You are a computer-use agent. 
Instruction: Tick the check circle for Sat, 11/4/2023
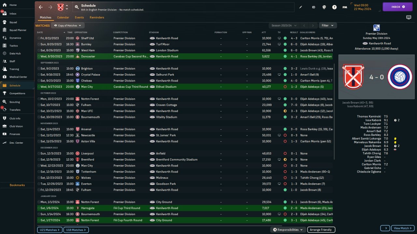tap(39, 129)
